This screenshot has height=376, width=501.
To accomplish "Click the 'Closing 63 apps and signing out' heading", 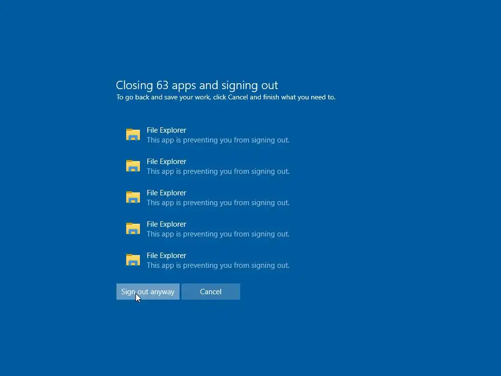I will point(197,85).
